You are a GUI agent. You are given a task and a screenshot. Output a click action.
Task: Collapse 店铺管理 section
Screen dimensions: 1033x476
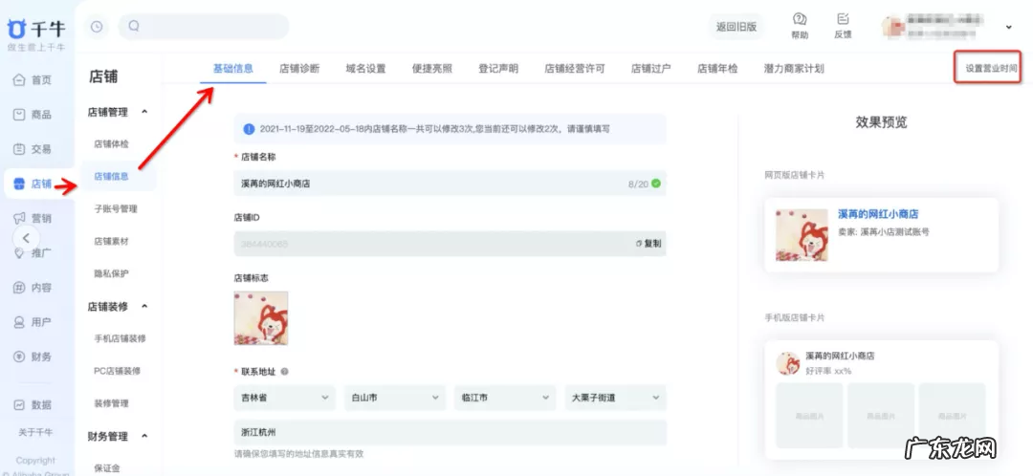coord(145,112)
